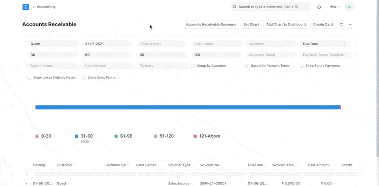Click the Voucher Type column header
This screenshot has height=186, width=379.
tap(180, 165)
